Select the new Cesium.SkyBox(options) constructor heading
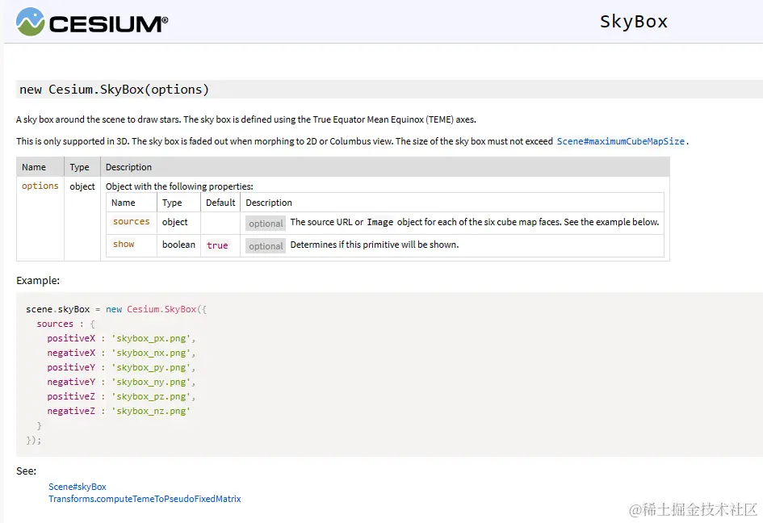The height and width of the screenshot is (523, 763). click(114, 90)
